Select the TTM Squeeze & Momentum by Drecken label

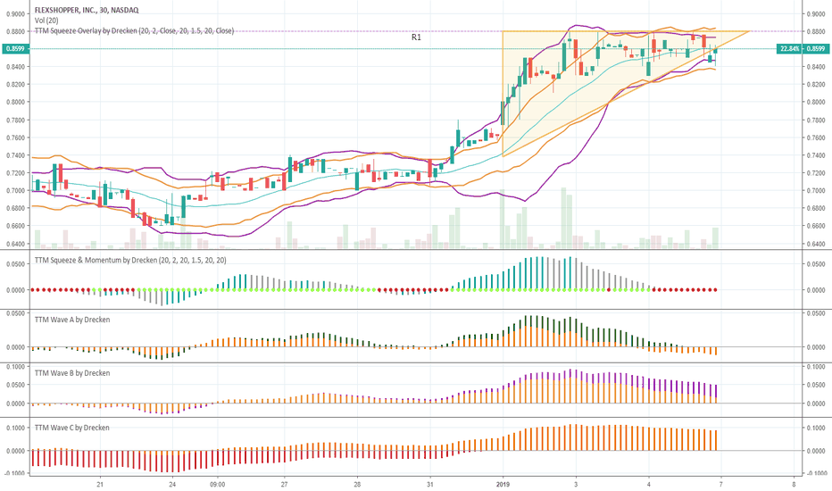tap(130, 260)
